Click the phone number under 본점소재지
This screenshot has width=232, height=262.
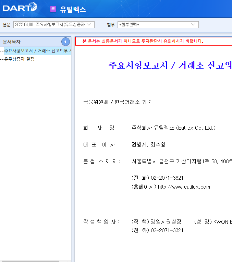pyautogui.click(x=167, y=178)
